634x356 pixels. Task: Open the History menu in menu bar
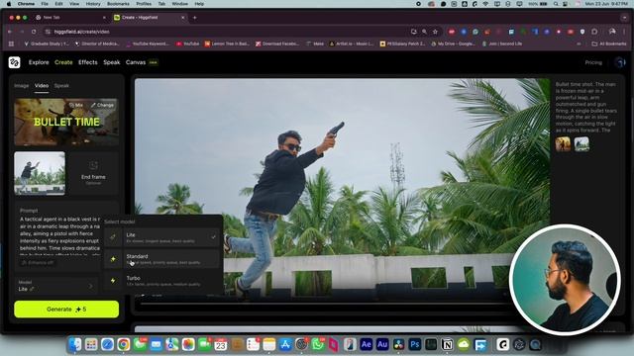tap(93, 4)
